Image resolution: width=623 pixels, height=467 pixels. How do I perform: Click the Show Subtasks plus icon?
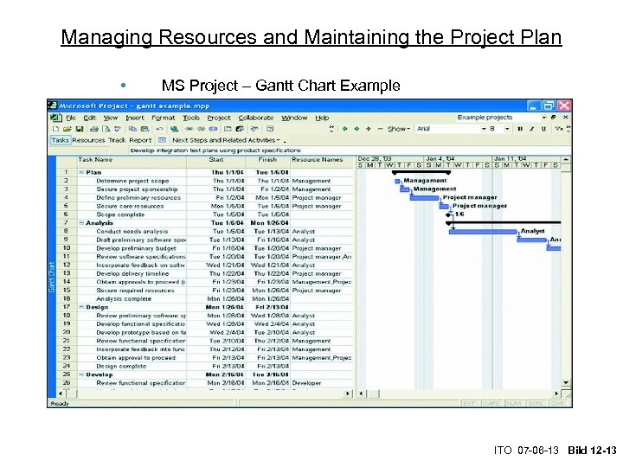point(369,129)
